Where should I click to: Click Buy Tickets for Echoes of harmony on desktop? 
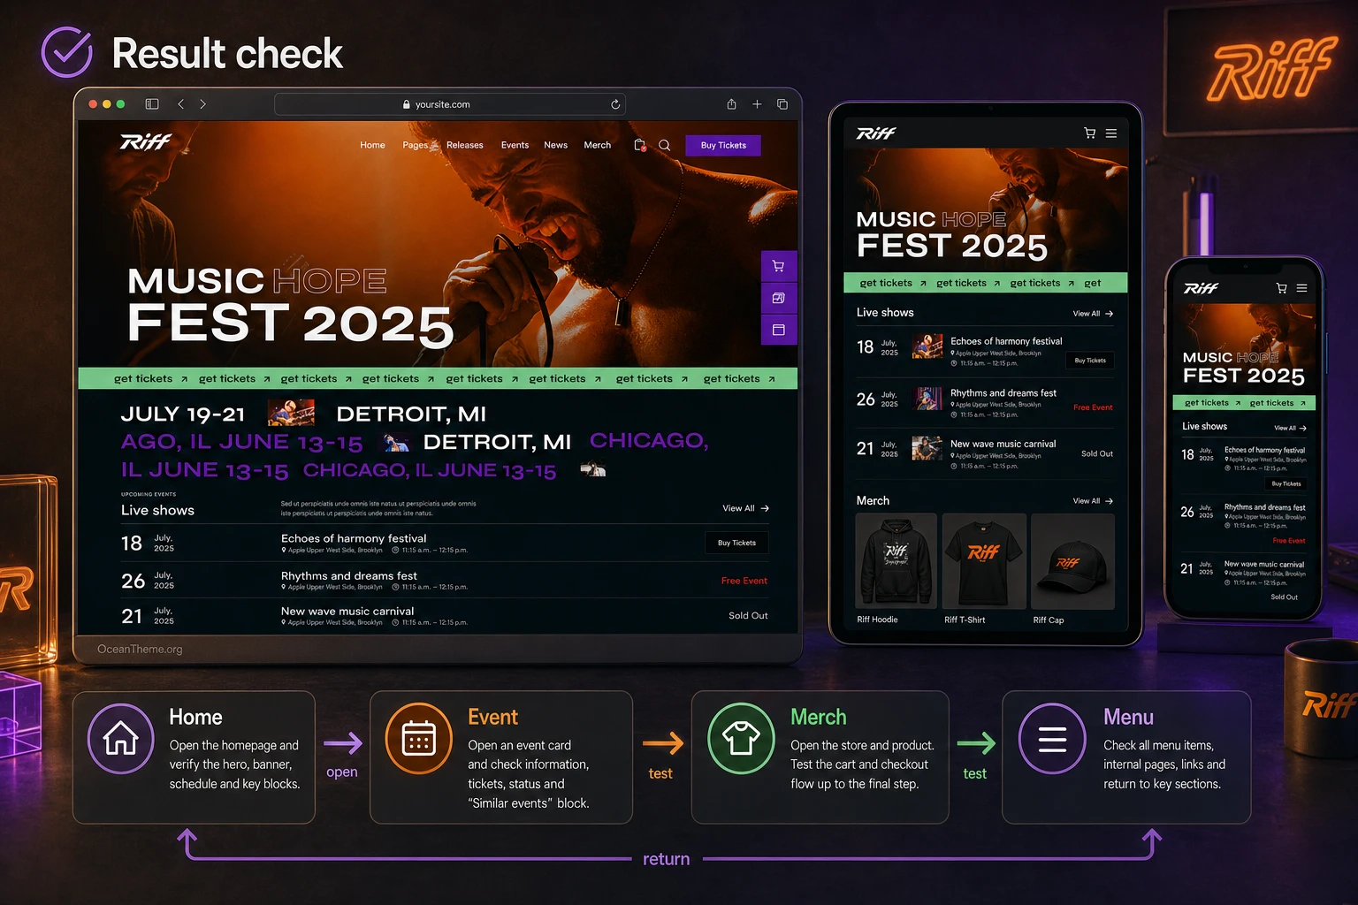(x=736, y=543)
